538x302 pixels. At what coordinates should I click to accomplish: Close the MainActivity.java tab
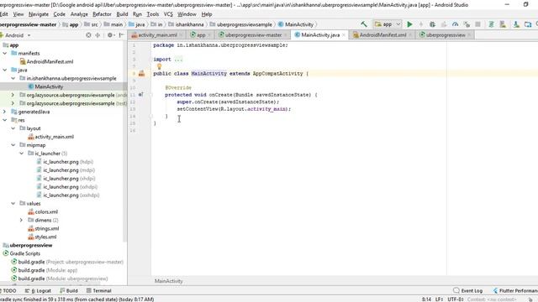click(344, 35)
